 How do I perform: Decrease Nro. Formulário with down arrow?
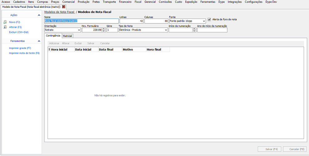[x=104, y=31]
